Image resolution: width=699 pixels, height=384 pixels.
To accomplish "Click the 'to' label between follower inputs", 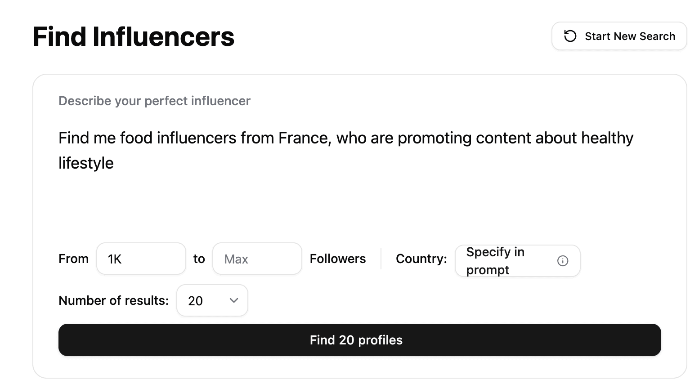I will coord(199,259).
